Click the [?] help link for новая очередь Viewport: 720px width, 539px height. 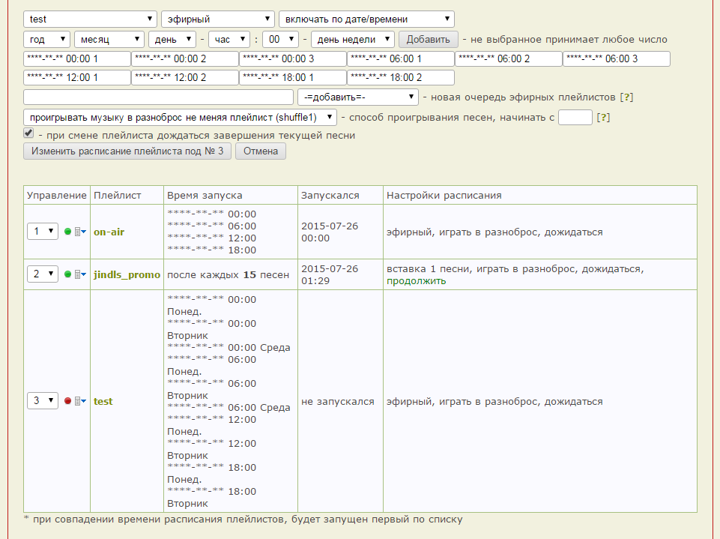point(627,97)
